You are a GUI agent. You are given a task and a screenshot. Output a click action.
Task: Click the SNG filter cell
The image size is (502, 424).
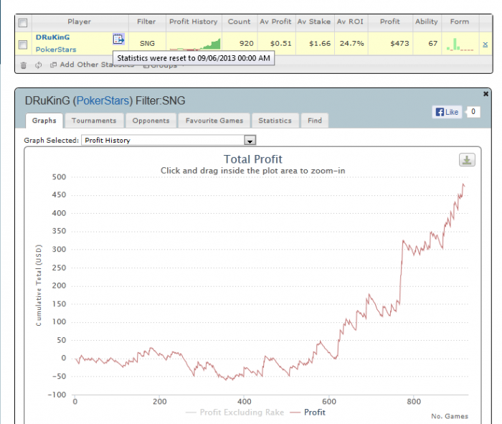coord(147,44)
